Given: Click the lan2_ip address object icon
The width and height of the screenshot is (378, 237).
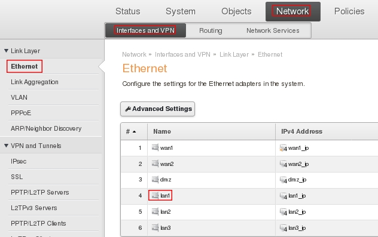Looking at the screenshot, I should (283, 212).
